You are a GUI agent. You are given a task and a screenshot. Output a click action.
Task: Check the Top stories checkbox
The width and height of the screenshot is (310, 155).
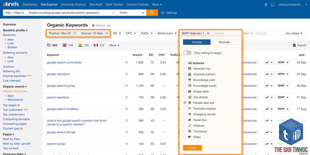click(x=184, y=97)
